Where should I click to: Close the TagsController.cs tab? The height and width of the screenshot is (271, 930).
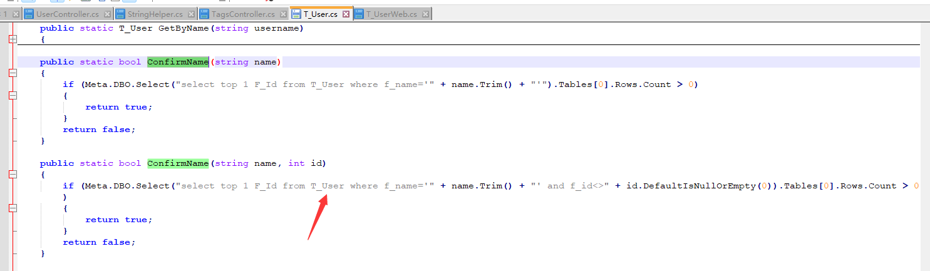pos(282,14)
